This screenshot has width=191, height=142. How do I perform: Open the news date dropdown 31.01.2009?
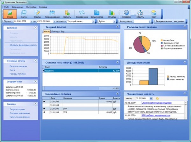151,98
